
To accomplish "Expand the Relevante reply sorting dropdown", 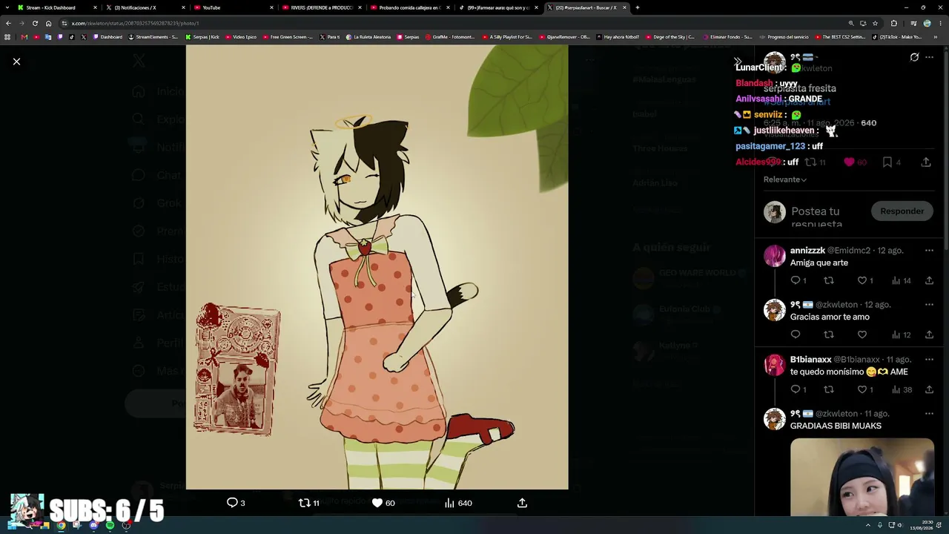I will [x=785, y=179].
